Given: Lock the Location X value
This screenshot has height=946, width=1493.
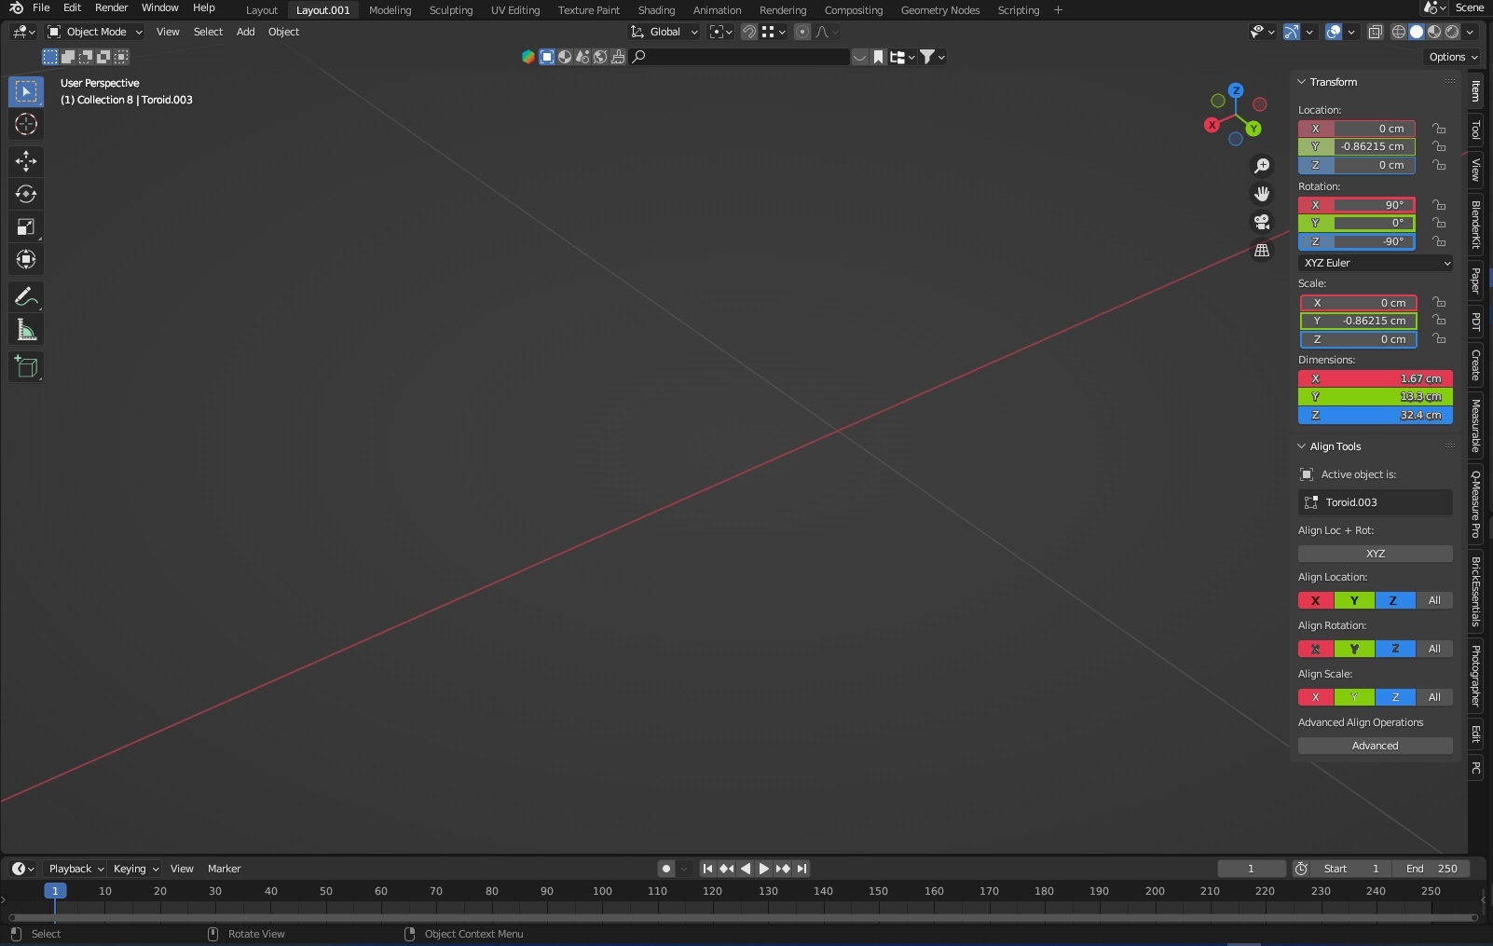Looking at the screenshot, I should click(x=1440, y=129).
